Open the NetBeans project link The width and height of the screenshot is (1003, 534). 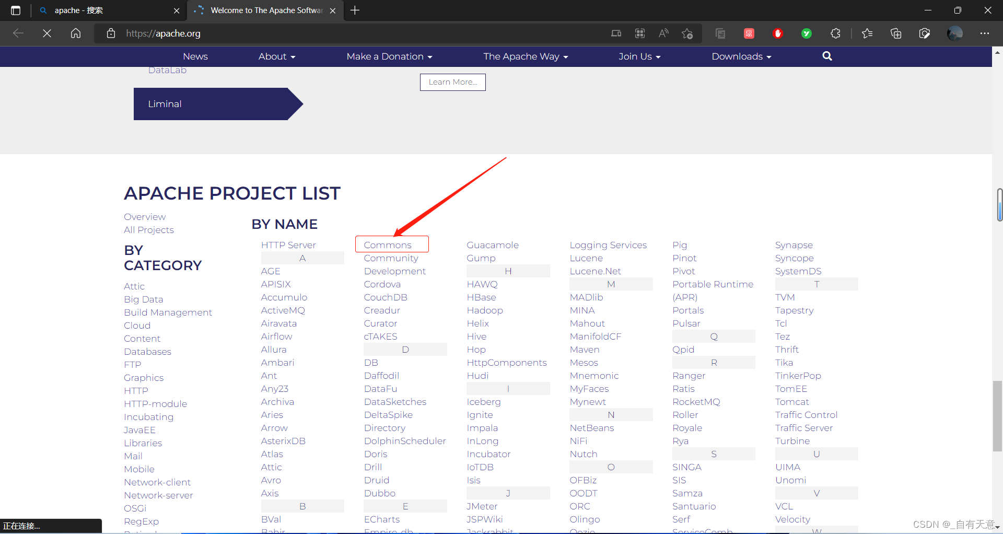(x=592, y=428)
